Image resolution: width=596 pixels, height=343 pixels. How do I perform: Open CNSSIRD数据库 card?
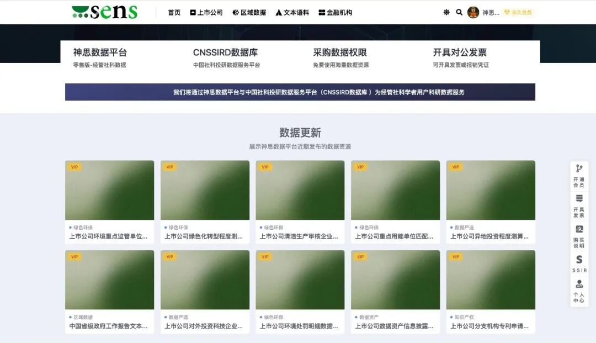(x=226, y=57)
